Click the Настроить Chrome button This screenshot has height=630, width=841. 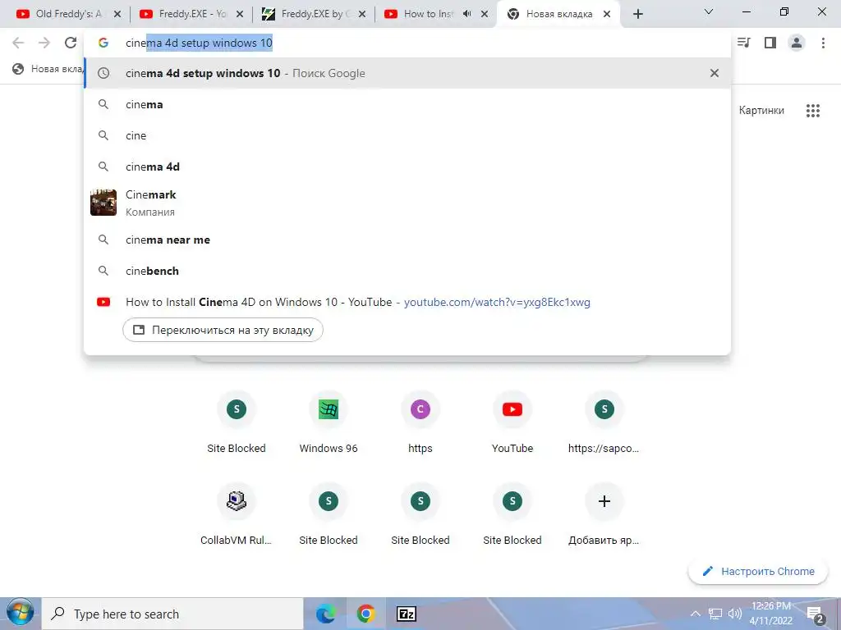tap(758, 571)
